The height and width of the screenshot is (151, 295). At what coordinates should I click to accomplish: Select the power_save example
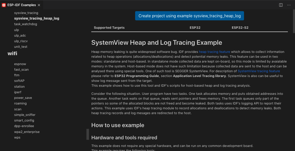click(x=23, y=98)
